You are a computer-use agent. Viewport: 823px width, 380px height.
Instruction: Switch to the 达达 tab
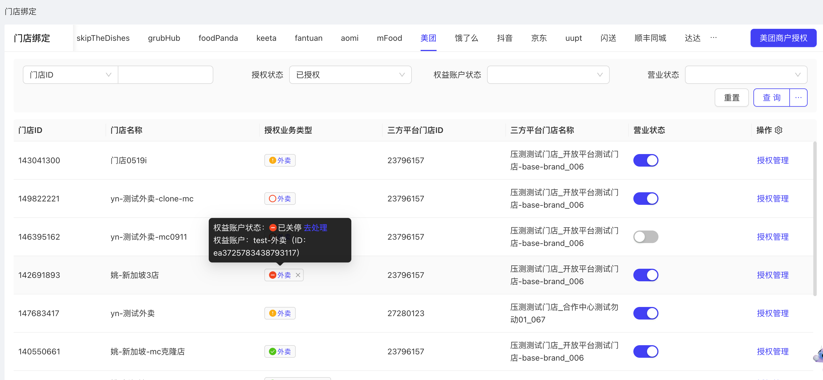click(692, 38)
